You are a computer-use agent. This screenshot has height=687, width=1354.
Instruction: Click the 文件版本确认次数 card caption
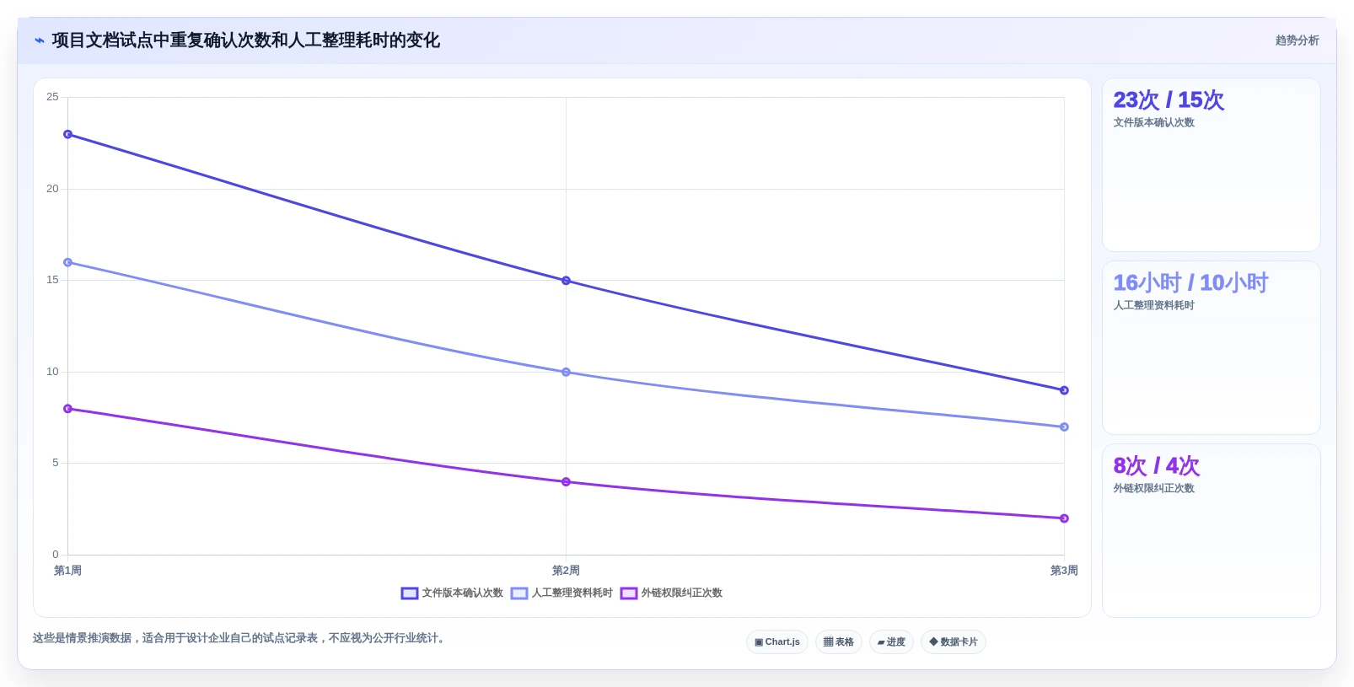(1153, 123)
